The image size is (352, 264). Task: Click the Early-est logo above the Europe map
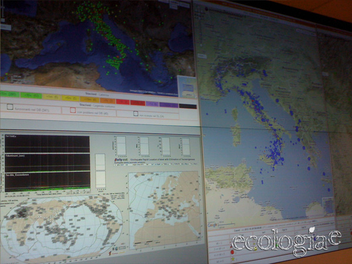pyautogui.click(x=122, y=158)
